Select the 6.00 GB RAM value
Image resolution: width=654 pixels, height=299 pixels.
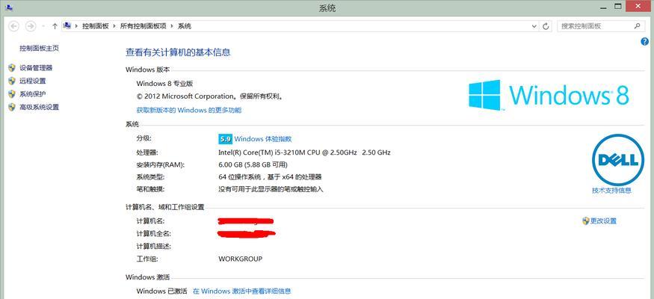tap(253, 164)
